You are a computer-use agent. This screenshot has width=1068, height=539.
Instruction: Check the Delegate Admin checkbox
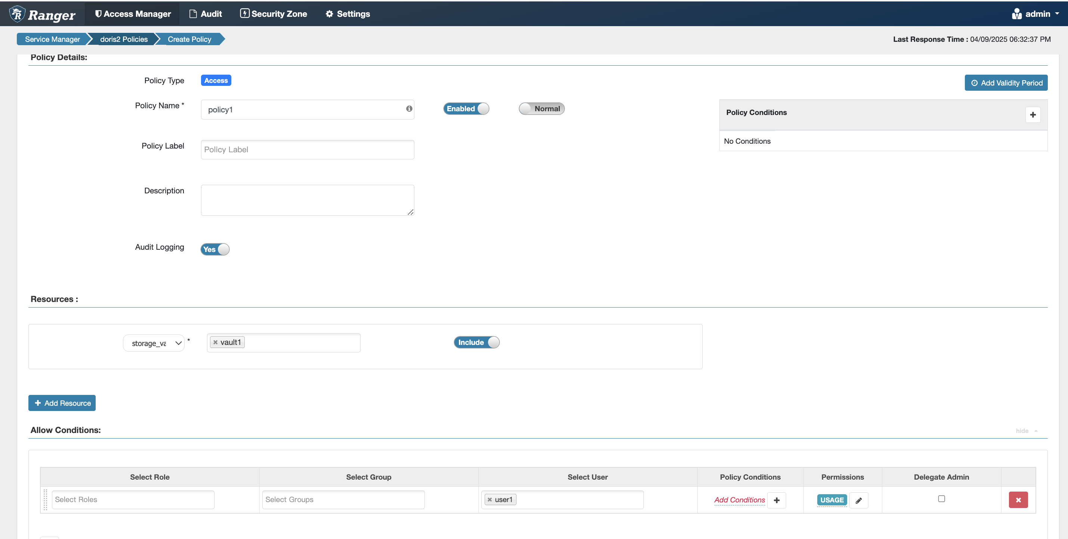pos(941,499)
